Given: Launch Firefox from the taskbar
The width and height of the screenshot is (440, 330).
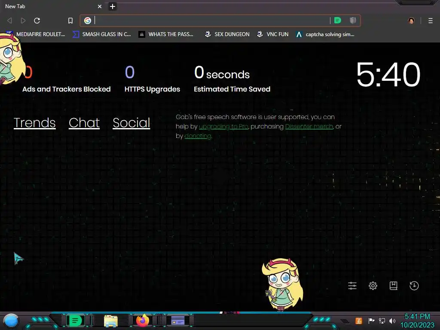Looking at the screenshot, I should click(x=143, y=321).
